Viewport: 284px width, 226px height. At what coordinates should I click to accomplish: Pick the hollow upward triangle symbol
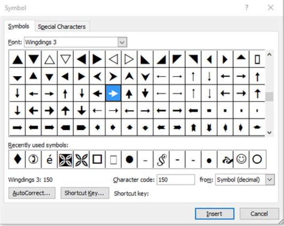[x=49, y=60]
